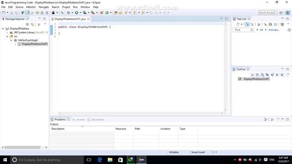Start Debug with the bug icon
The width and height of the screenshot is (292, 164).
[x=68, y=13]
